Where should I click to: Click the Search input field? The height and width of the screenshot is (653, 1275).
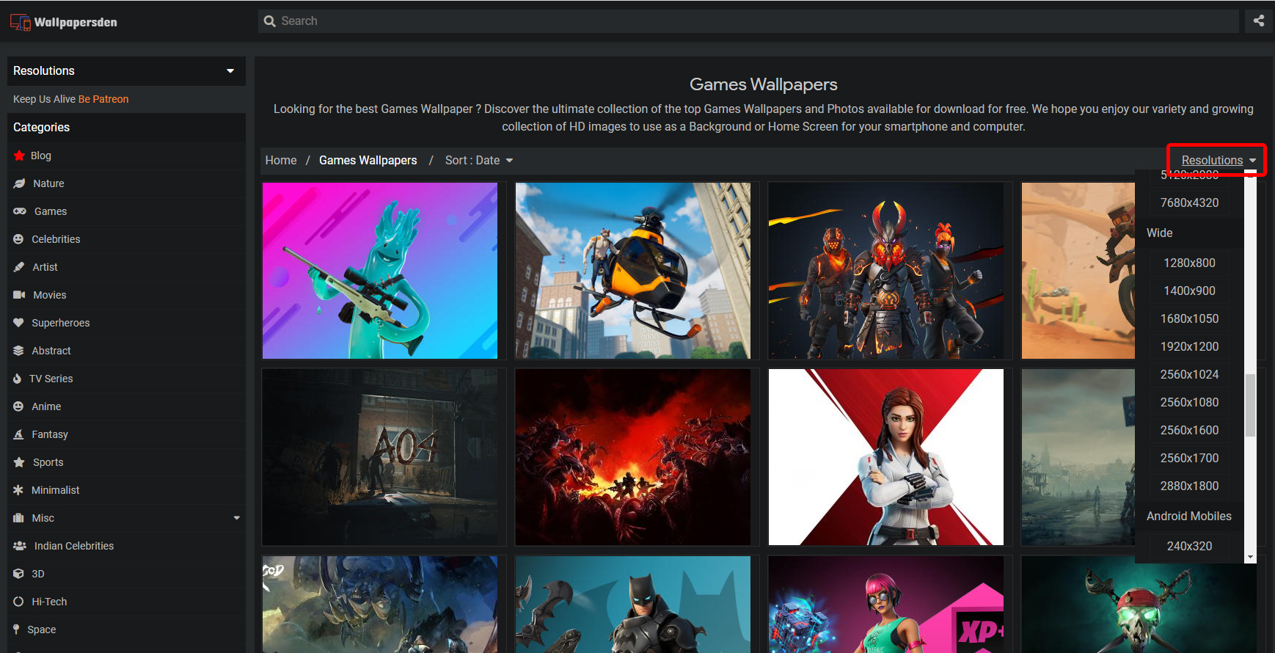point(748,21)
